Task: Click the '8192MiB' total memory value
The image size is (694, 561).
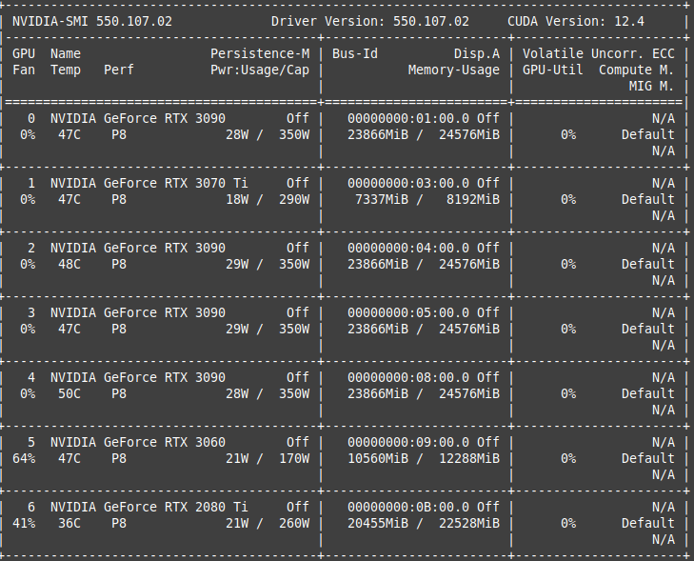Action: (x=473, y=200)
